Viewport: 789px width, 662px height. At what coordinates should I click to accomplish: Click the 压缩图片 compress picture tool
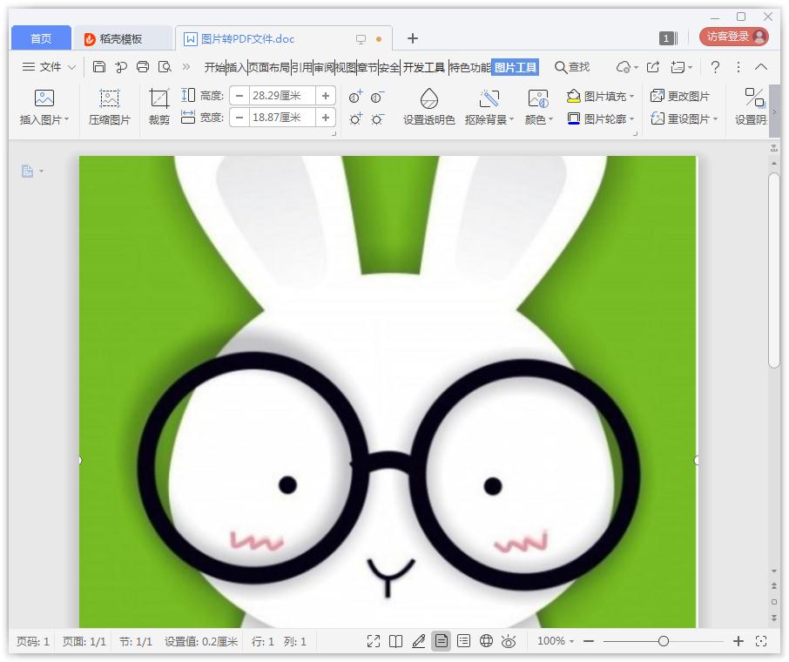(x=110, y=106)
